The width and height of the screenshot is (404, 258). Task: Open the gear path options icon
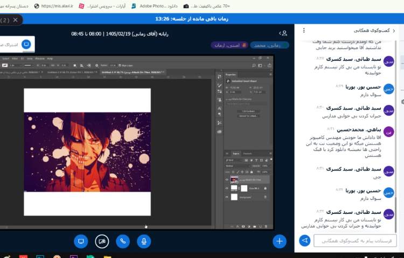coord(96,66)
